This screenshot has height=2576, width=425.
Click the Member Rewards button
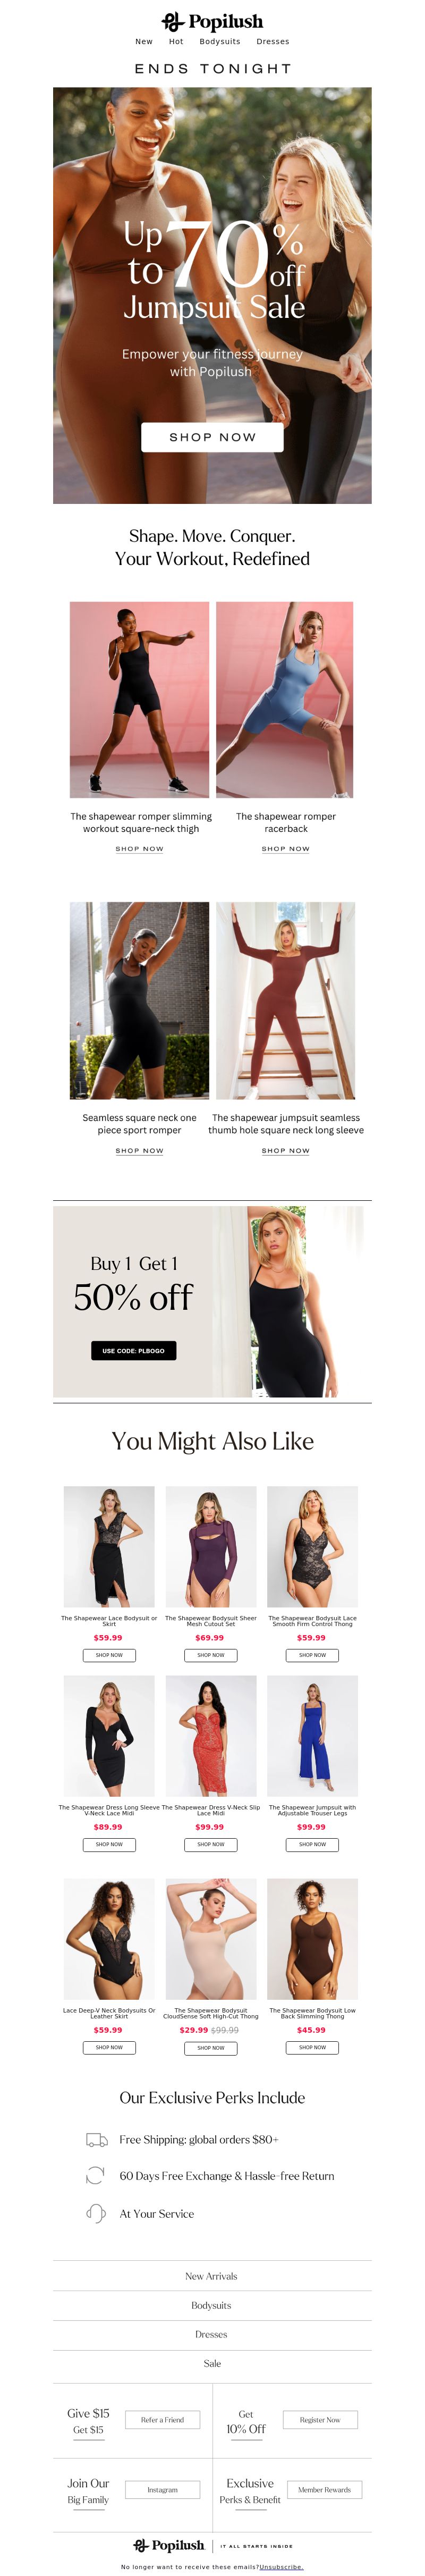point(324,2490)
